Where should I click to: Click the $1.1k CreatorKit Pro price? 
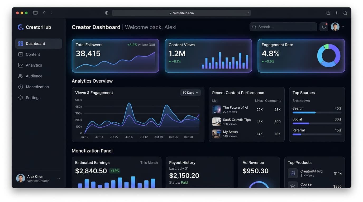tap(338, 173)
